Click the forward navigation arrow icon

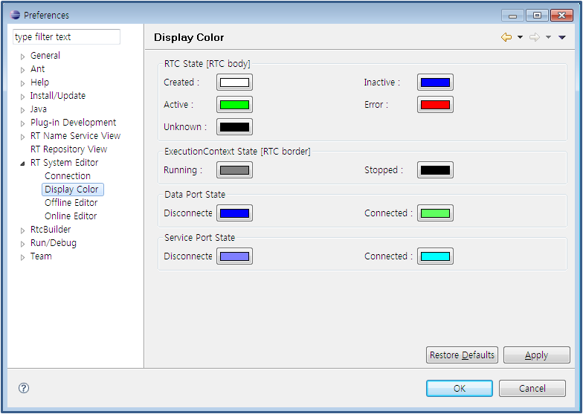534,37
